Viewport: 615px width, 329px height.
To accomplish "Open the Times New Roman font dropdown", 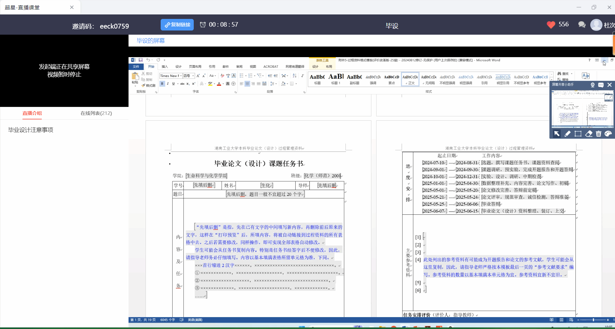I will click(x=181, y=76).
